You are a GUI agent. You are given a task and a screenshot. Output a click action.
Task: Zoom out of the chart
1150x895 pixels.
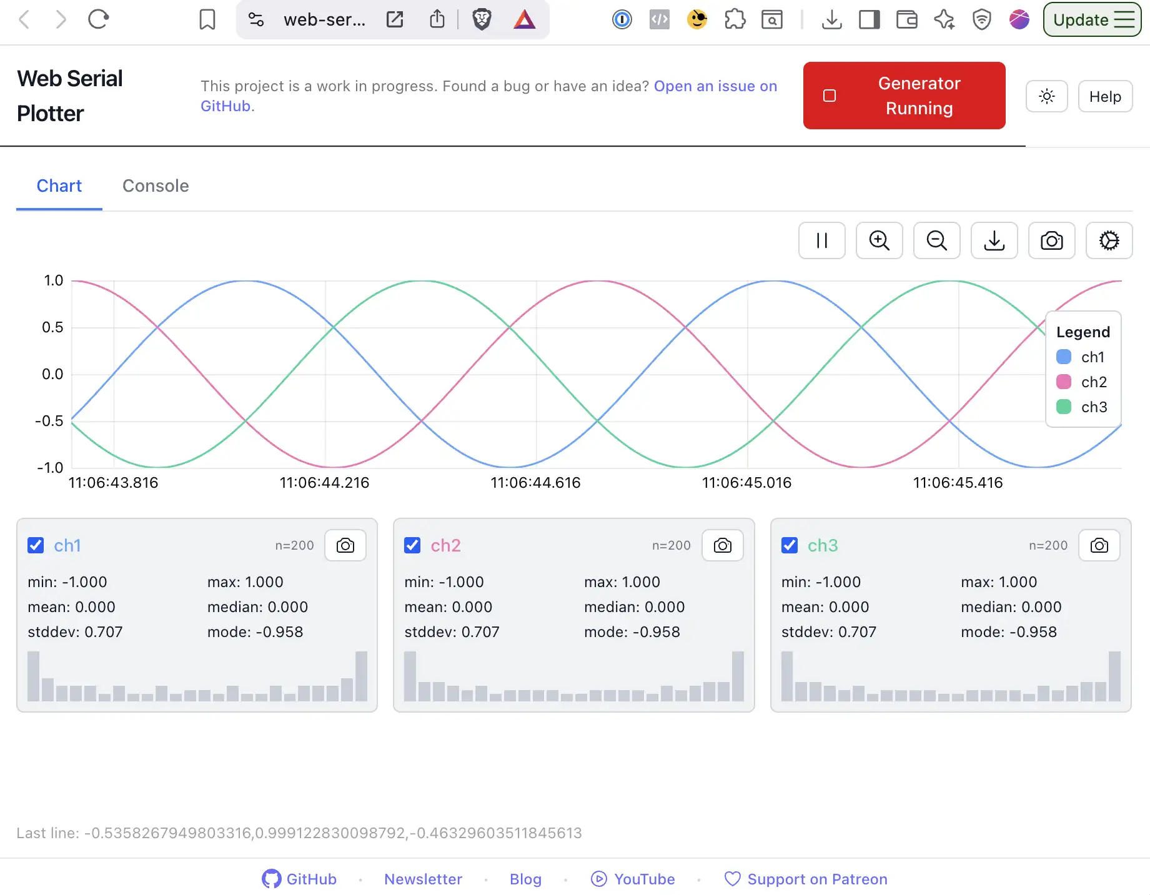tap(936, 240)
